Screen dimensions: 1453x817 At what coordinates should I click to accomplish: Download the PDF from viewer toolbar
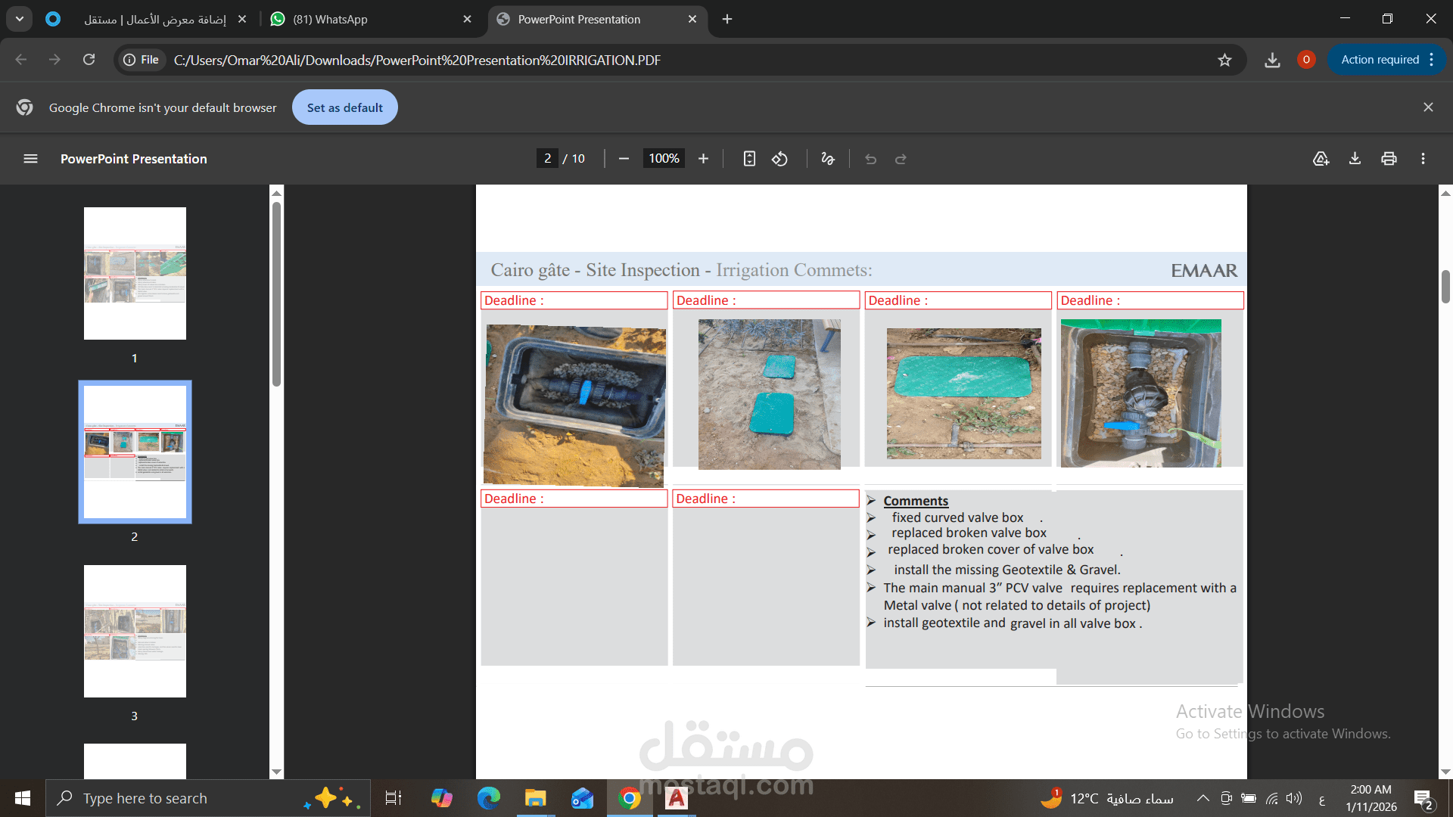(x=1355, y=159)
